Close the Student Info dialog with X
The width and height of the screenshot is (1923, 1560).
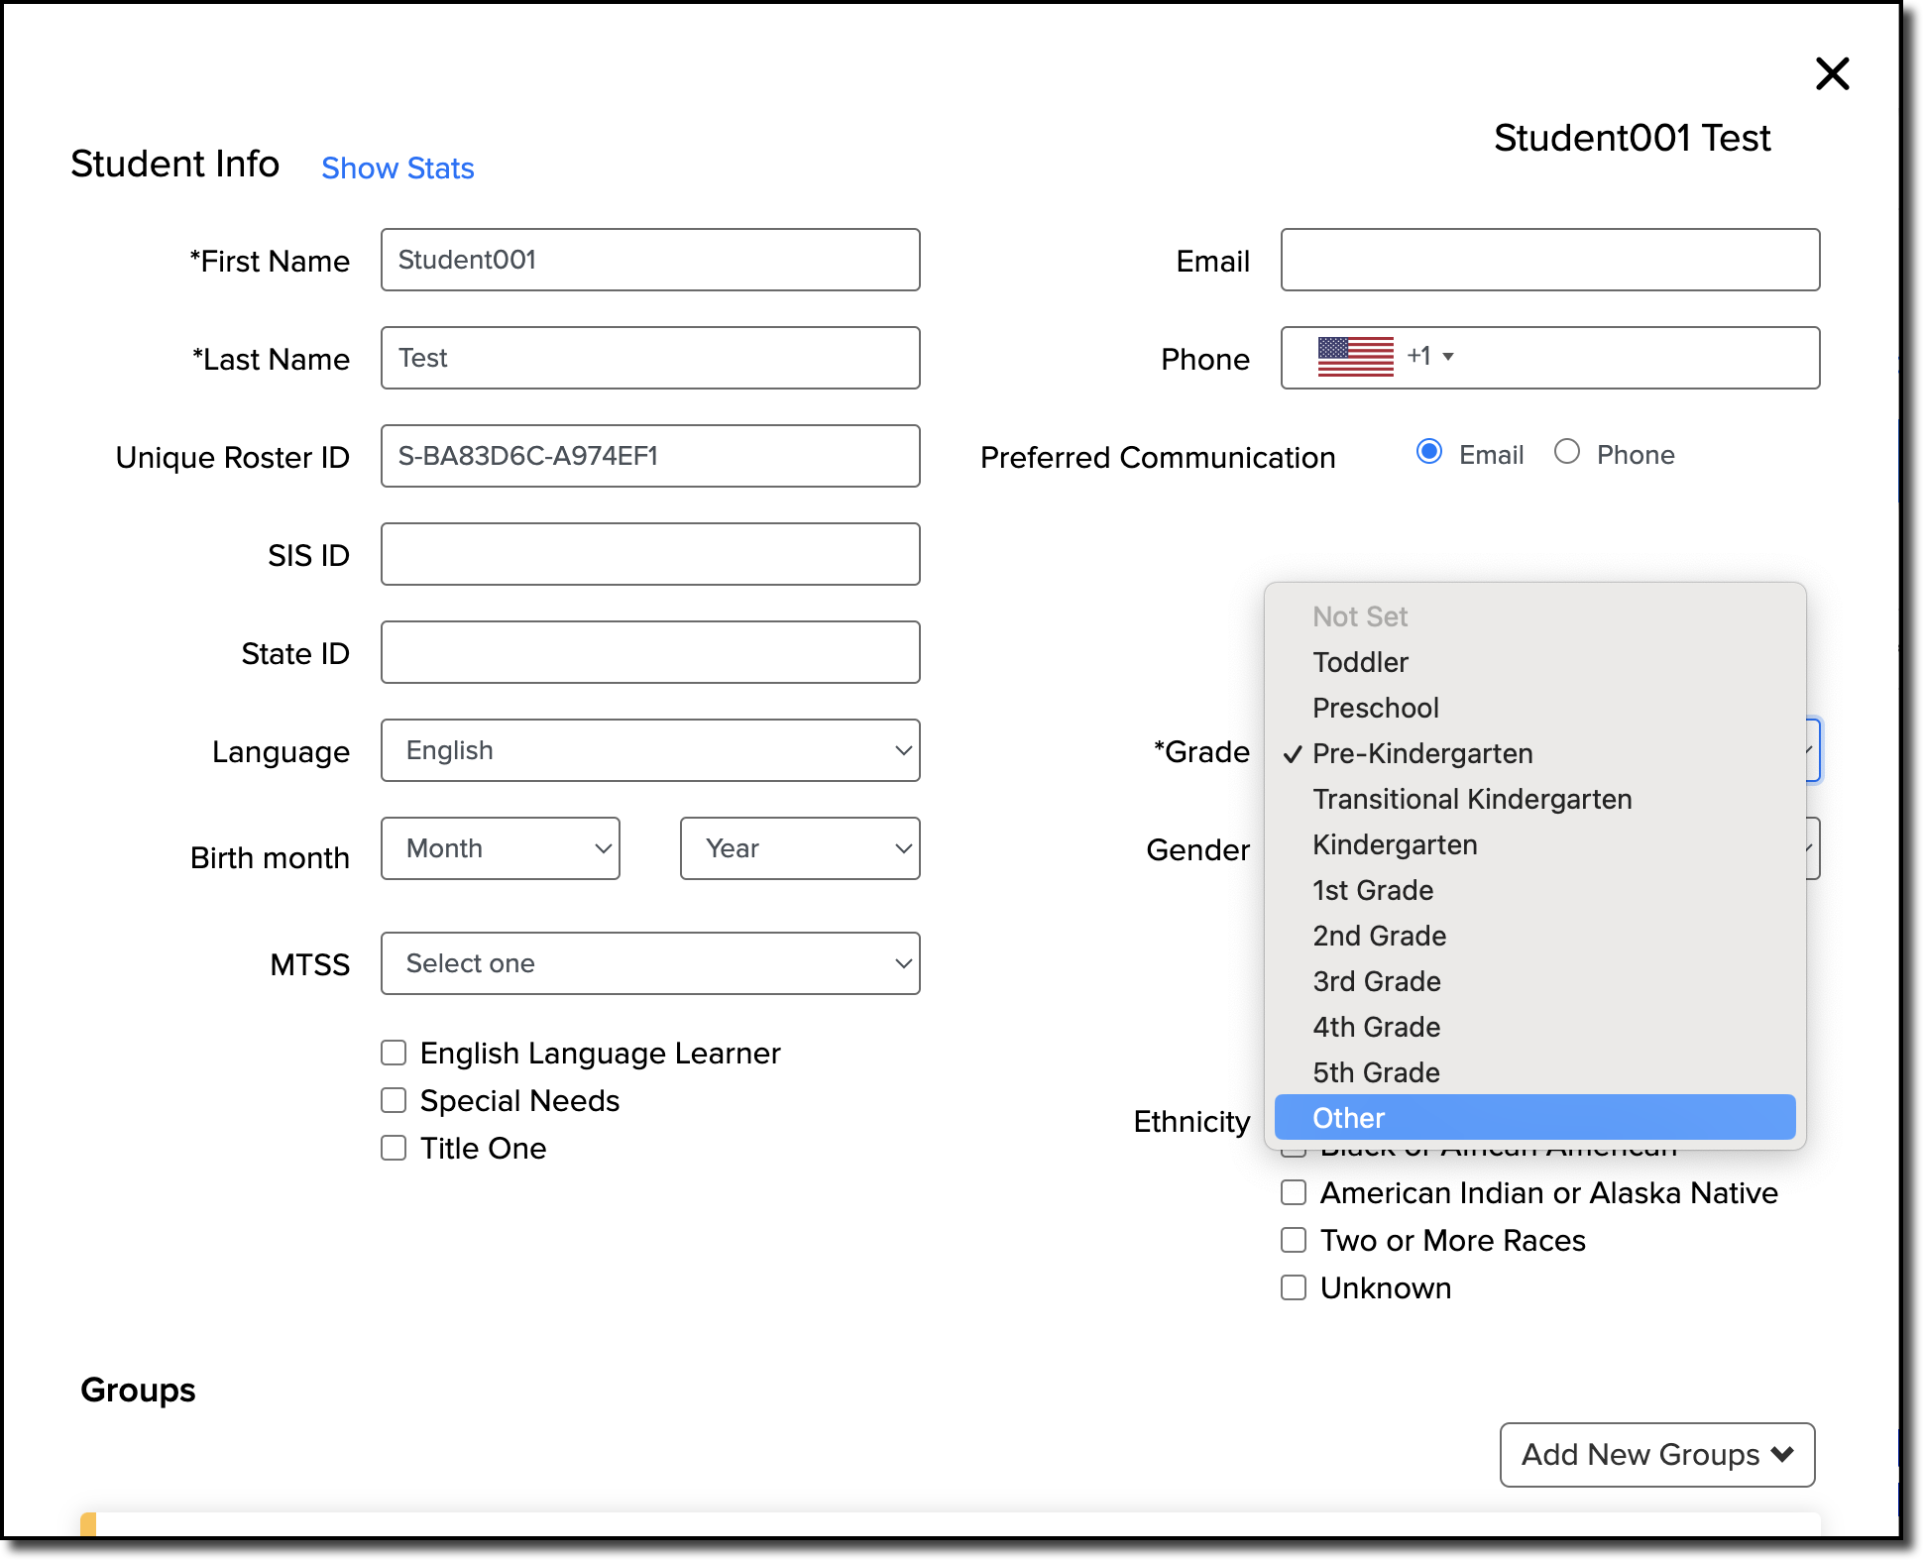click(1832, 73)
